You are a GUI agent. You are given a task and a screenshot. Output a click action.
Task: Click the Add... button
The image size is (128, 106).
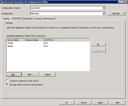pos(14,74)
